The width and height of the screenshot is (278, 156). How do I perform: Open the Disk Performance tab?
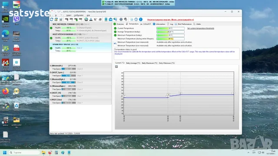click(183, 24)
